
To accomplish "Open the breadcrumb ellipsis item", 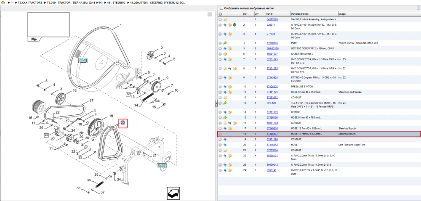I will pos(12,3).
